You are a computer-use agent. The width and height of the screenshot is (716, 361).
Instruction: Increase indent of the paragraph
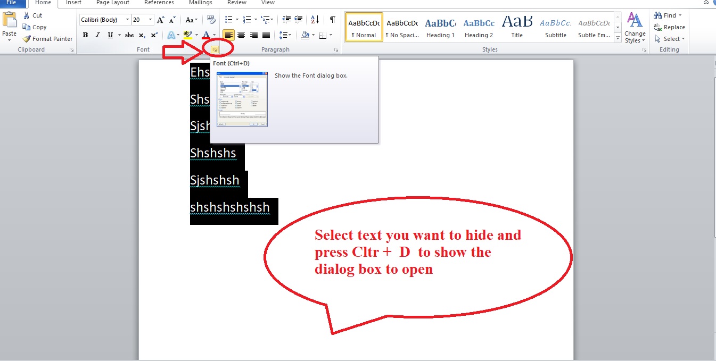298,19
